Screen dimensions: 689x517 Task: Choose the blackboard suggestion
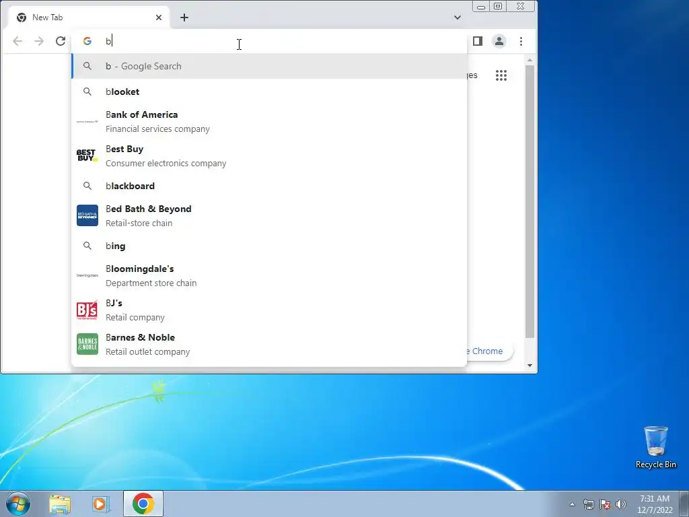click(269, 186)
